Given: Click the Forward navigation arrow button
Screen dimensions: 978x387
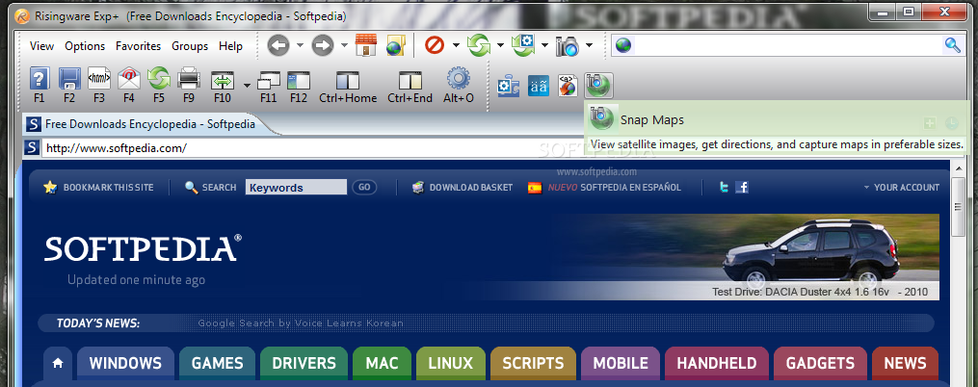Looking at the screenshot, I should [x=323, y=45].
